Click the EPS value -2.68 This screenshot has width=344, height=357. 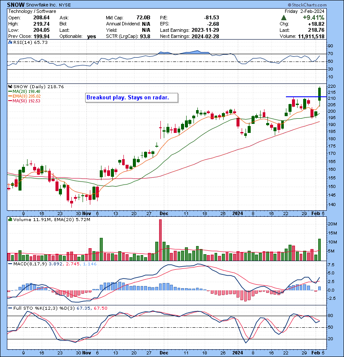click(213, 24)
